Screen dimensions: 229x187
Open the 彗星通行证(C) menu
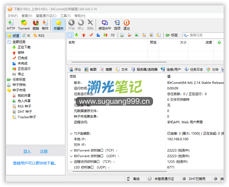coord(46,16)
